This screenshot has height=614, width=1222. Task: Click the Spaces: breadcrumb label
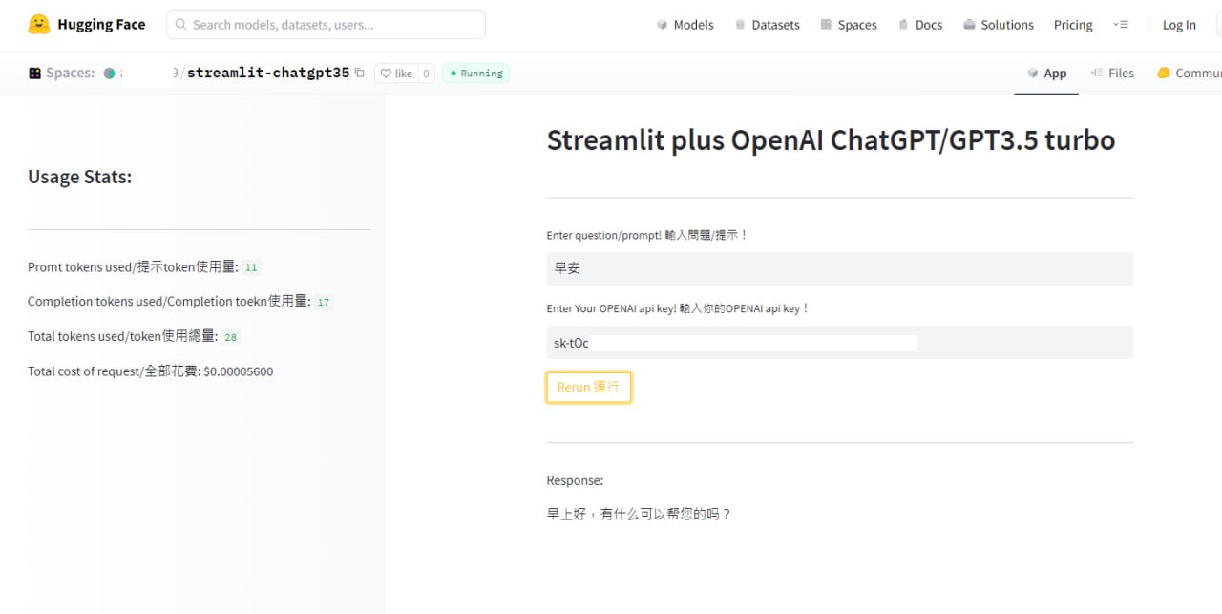pos(70,74)
